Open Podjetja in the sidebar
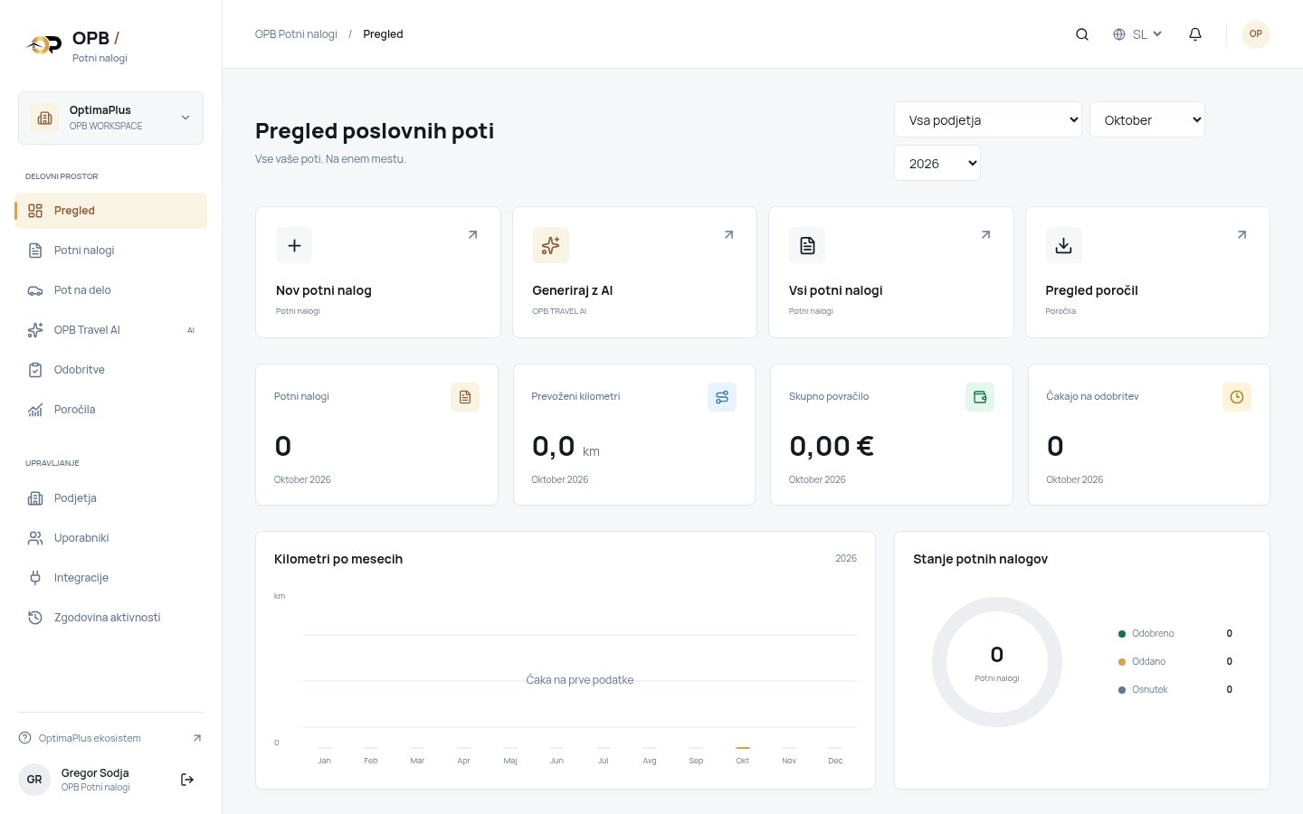Screen dimensions: 1303x814 (x=110, y=498)
